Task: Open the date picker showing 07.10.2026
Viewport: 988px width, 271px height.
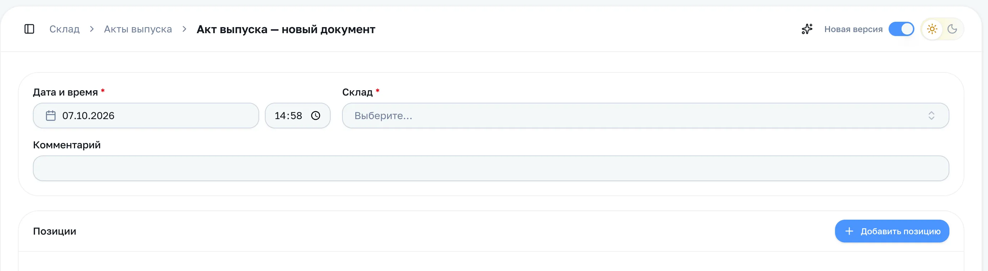Action: coord(146,116)
